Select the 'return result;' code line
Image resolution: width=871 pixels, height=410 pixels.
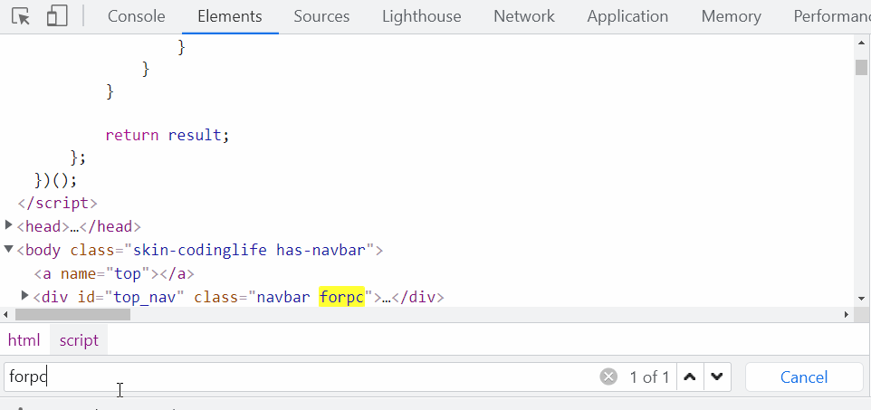pyautogui.click(x=167, y=135)
